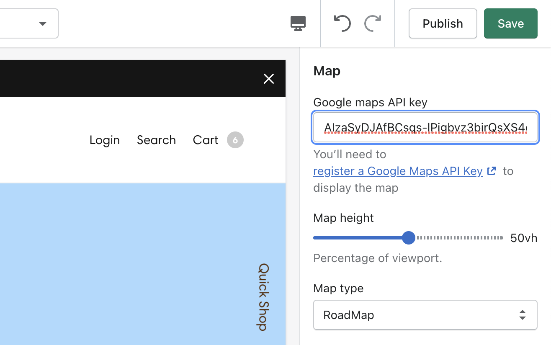Undo the last change
Viewport: 551px width, 345px height.
click(x=342, y=23)
